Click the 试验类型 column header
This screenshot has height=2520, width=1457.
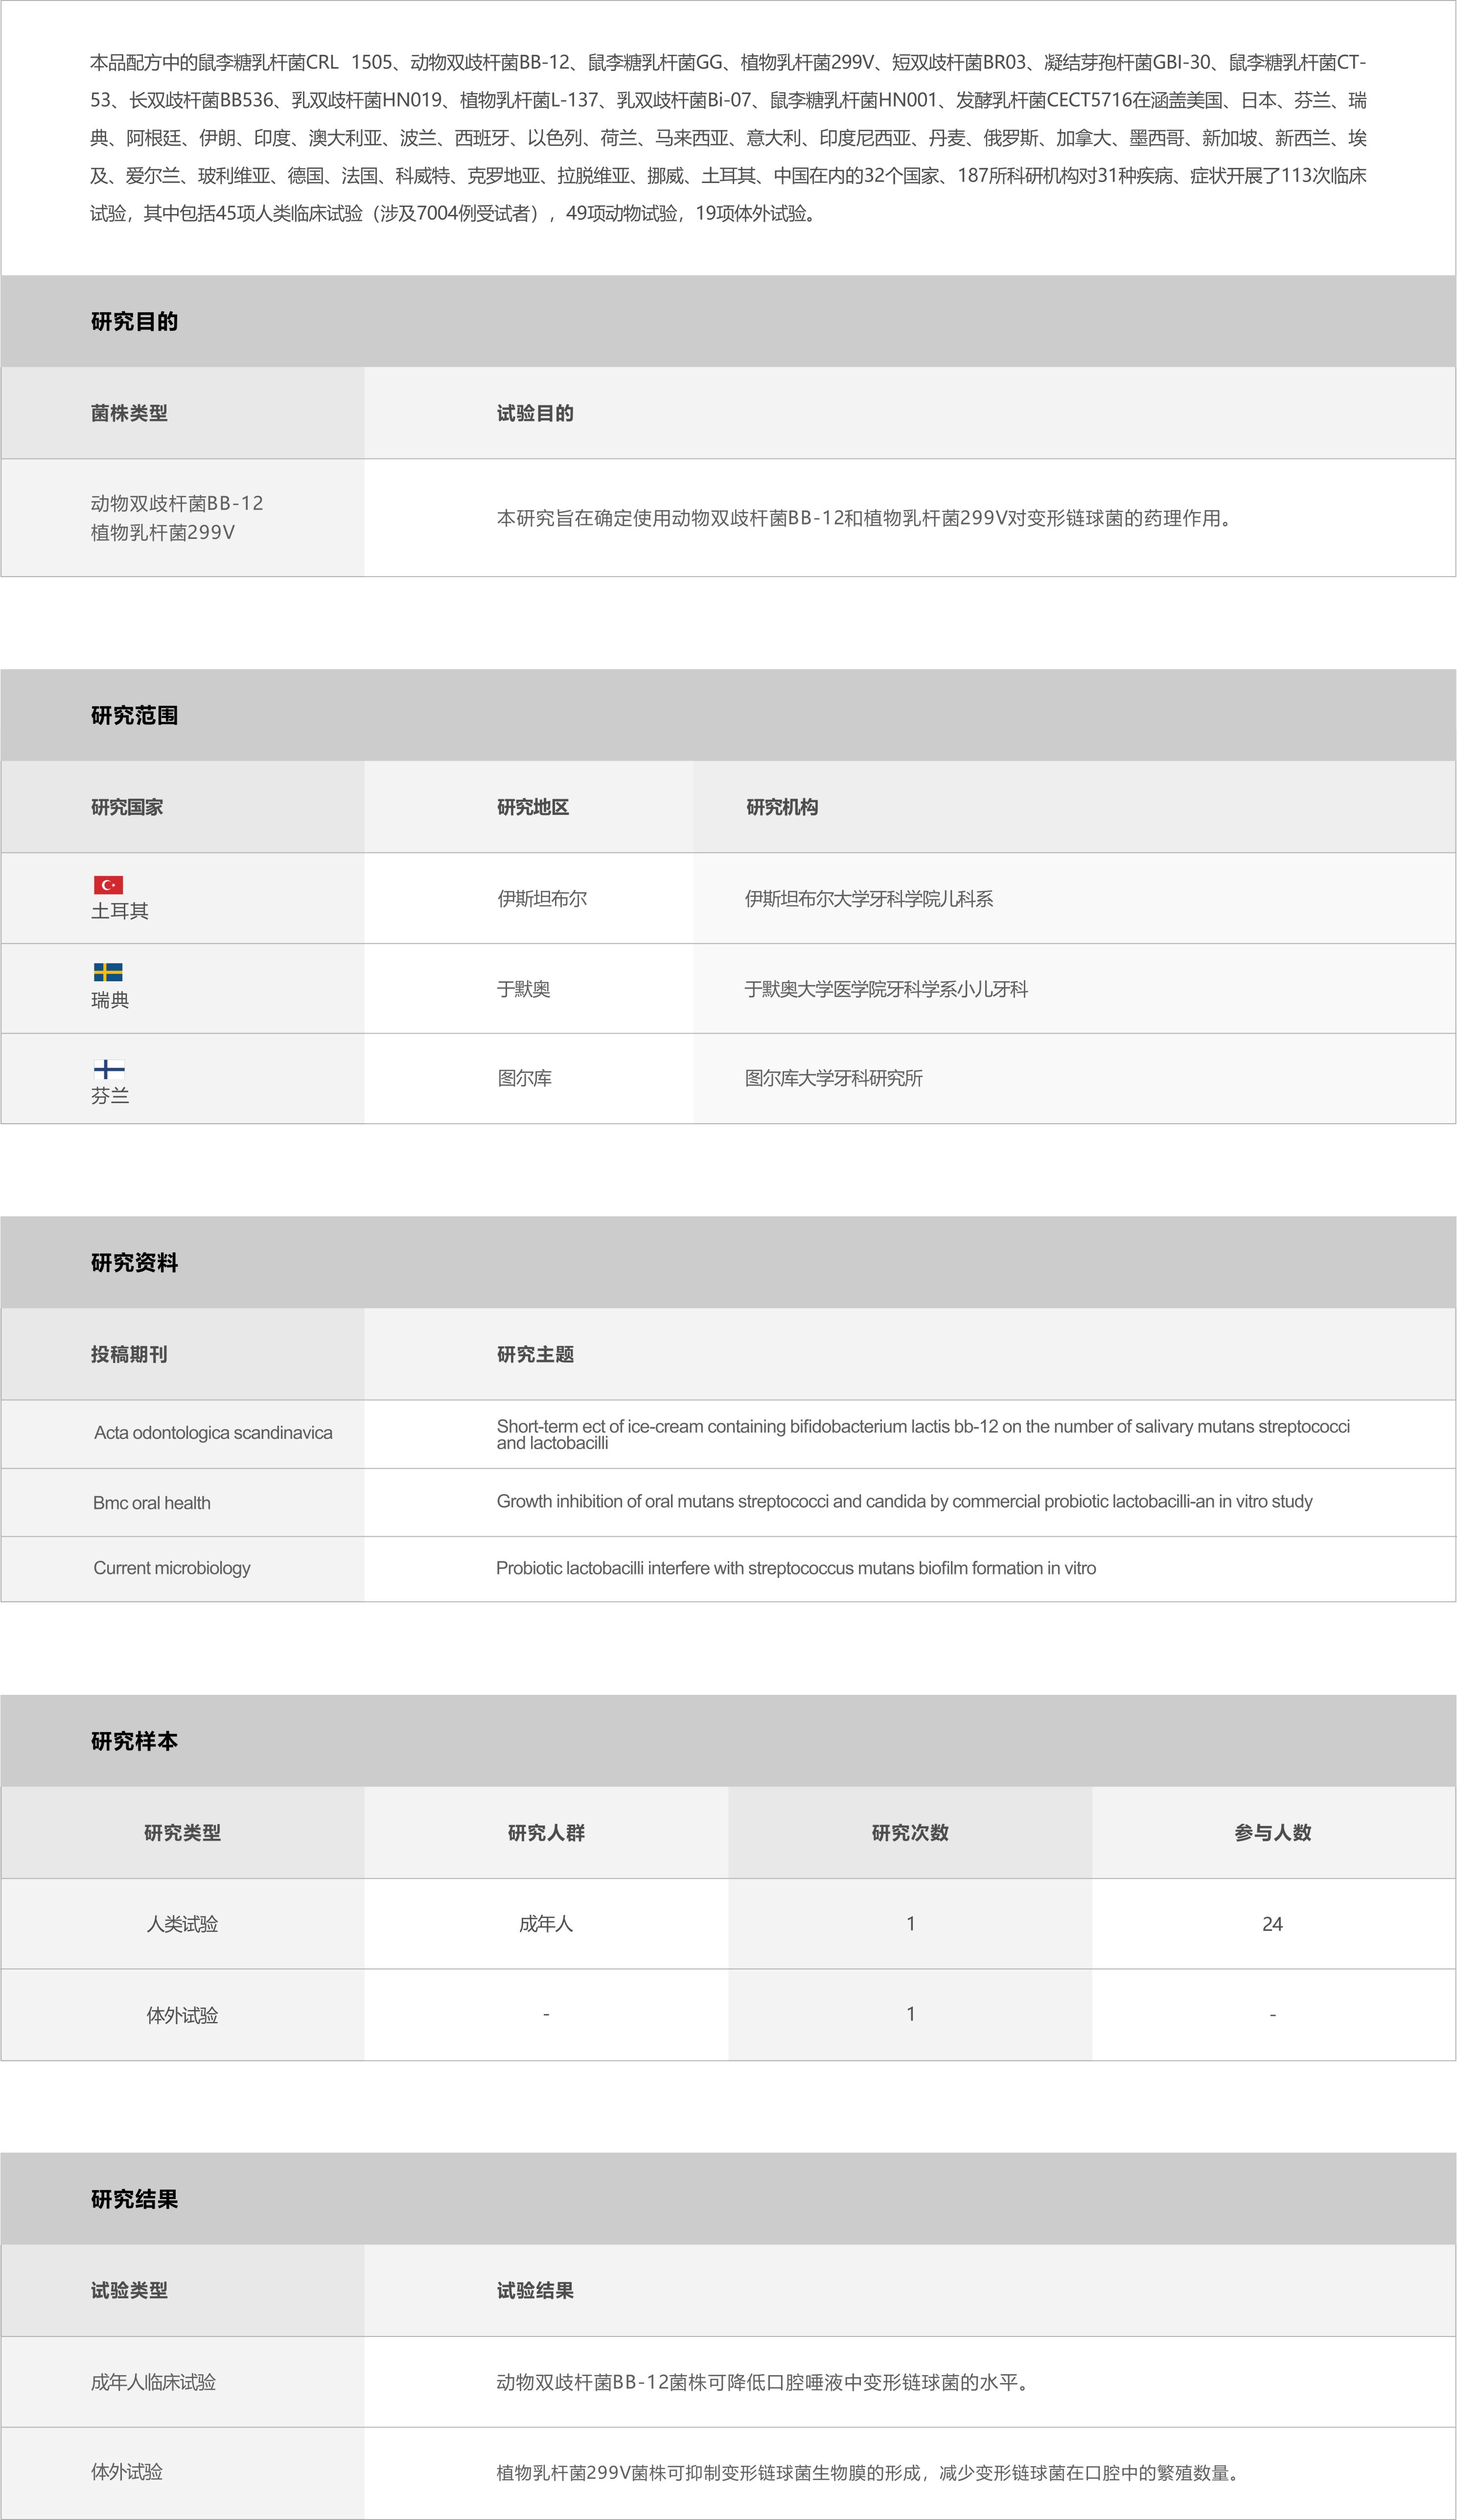click(129, 2291)
